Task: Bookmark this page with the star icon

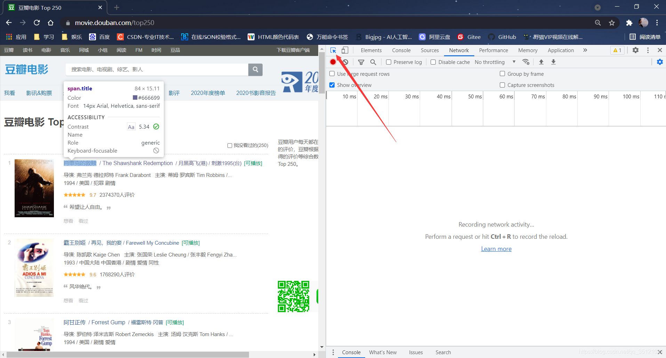Action: (x=612, y=23)
